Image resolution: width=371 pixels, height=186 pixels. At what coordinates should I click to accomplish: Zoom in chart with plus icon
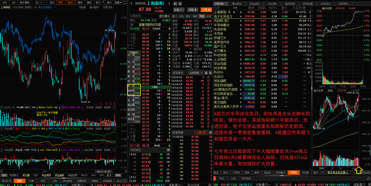pos(41,3)
